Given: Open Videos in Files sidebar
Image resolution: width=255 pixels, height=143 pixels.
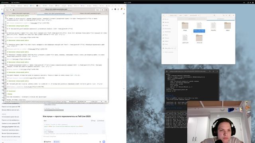Looking at the screenshot, I should coord(169,41).
